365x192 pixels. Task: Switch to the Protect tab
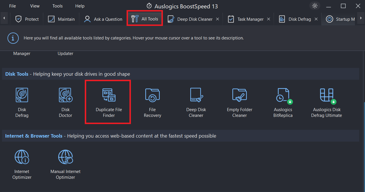(27, 19)
